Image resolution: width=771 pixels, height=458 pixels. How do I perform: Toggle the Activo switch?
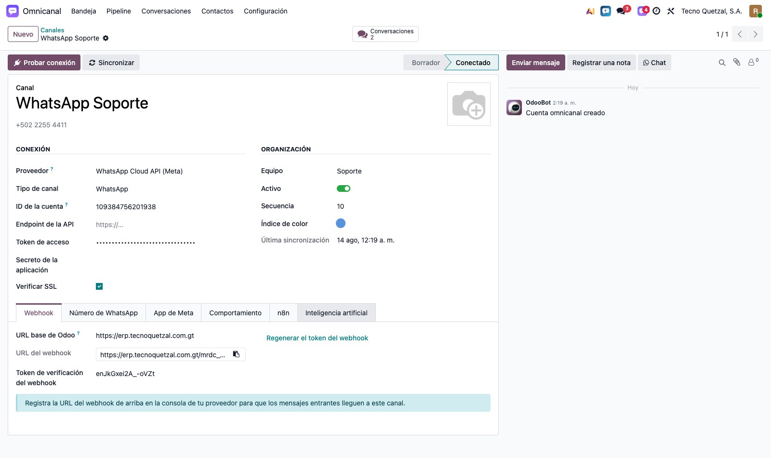(x=344, y=189)
